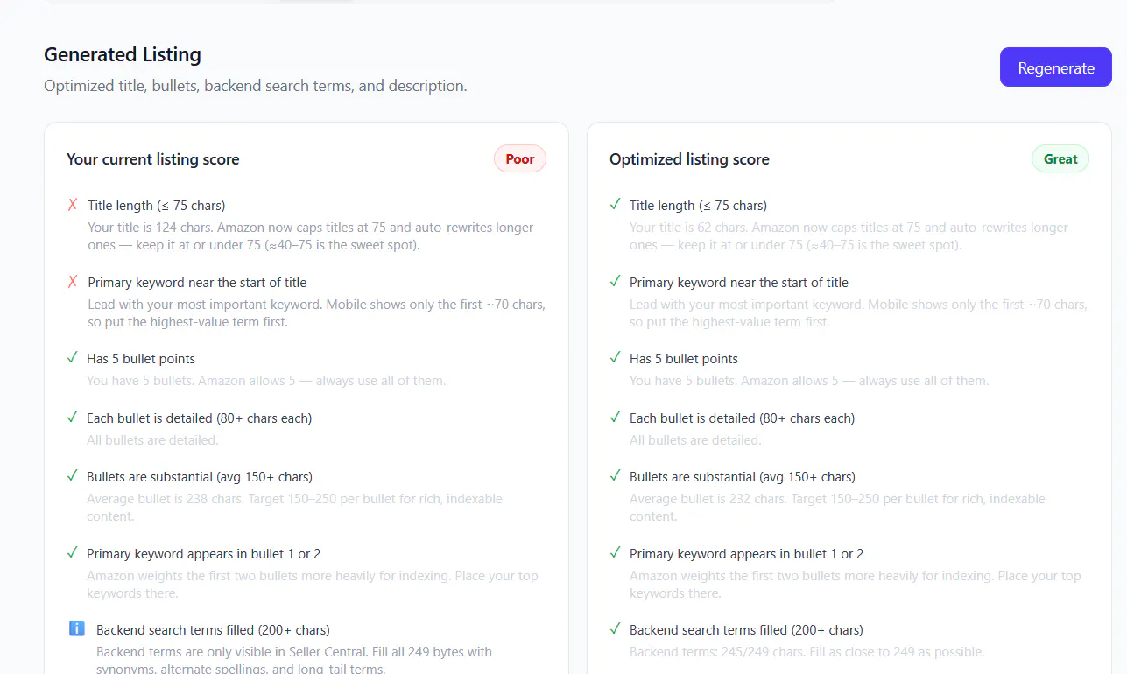Click check icon for optimized Each bullet is detailed
1127x674 pixels.
point(616,418)
